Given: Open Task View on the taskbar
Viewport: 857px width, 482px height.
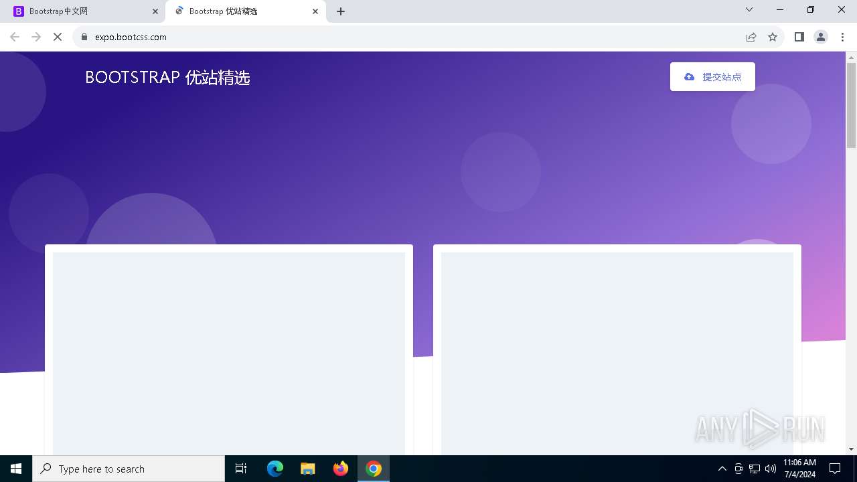Looking at the screenshot, I should (241, 469).
